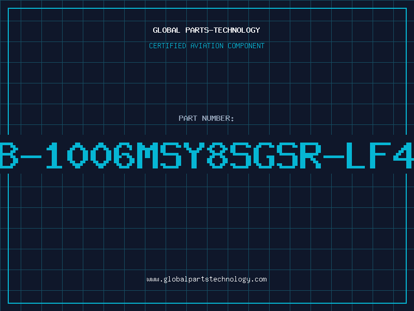Click the 'PART NUMBER:' label
Viewport: 414px width, 311px height.
(x=206, y=118)
